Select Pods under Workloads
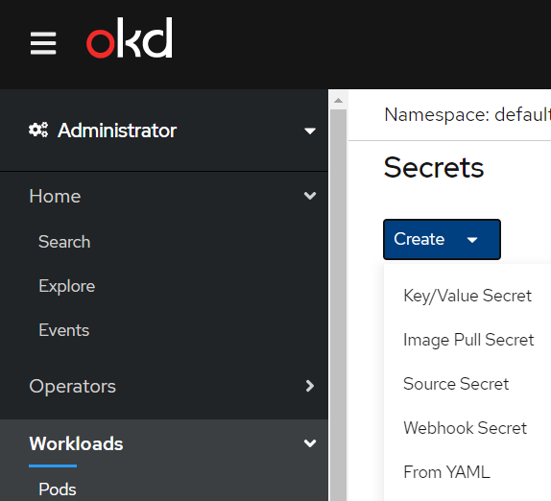The width and height of the screenshot is (551, 501). (x=58, y=489)
